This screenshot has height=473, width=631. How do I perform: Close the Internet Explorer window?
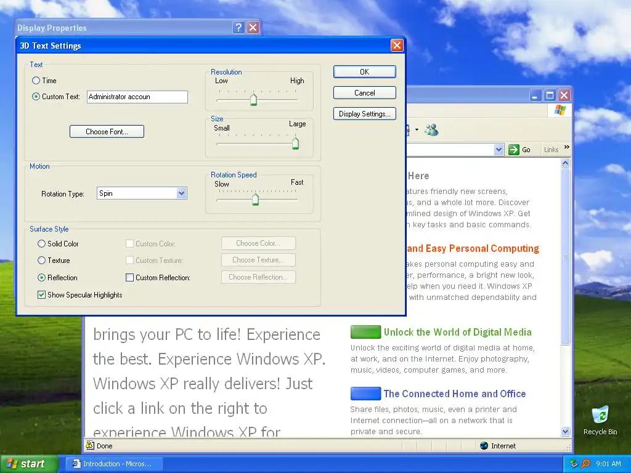click(564, 95)
